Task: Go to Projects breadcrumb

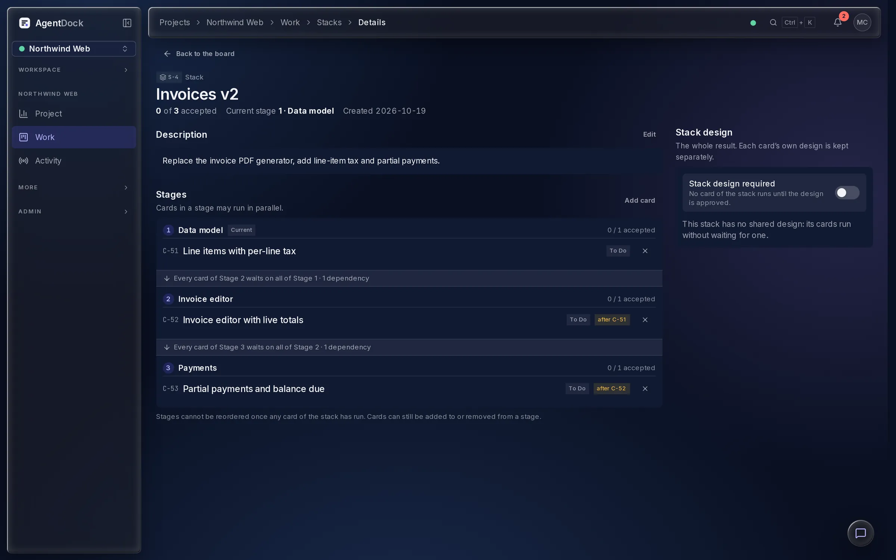Action: pyautogui.click(x=175, y=22)
